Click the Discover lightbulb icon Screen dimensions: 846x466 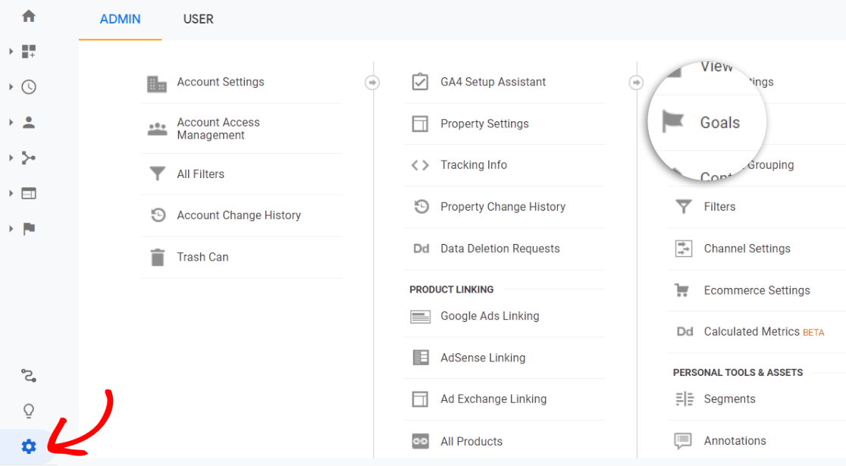29,411
